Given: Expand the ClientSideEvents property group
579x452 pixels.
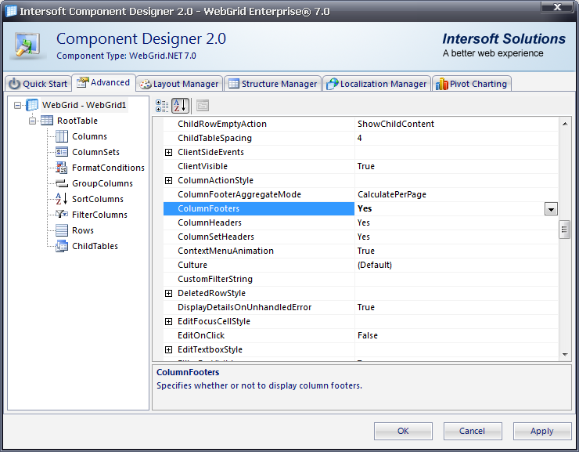Looking at the screenshot, I should (169, 152).
